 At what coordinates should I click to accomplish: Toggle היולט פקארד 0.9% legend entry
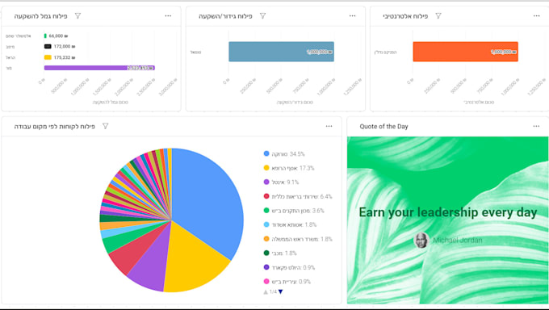coord(289,267)
